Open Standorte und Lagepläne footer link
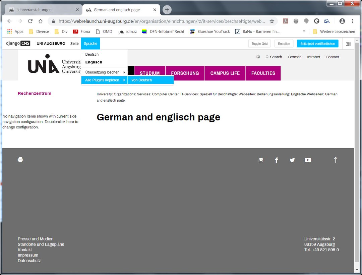 coord(41,244)
